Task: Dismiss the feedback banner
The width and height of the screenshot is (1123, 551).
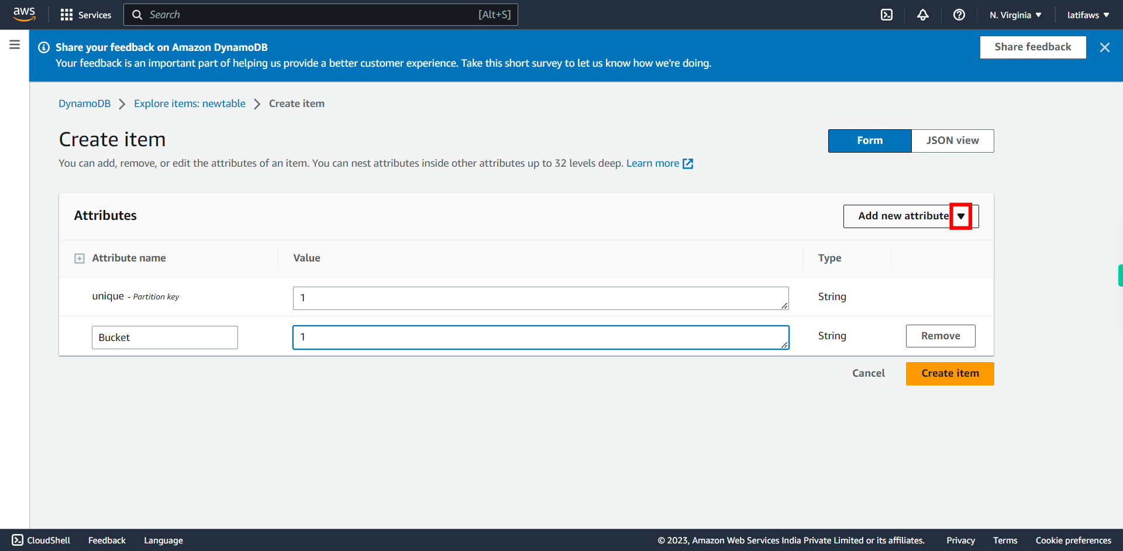Action: (1105, 47)
